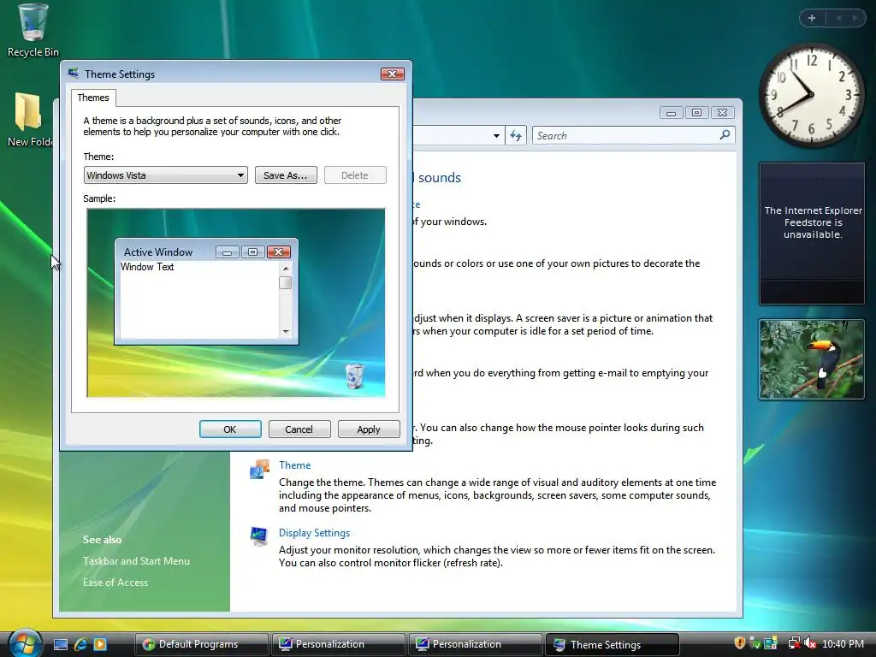Click the sample Active Window scrollbar
This screenshot has height=657, width=876.
point(286,300)
